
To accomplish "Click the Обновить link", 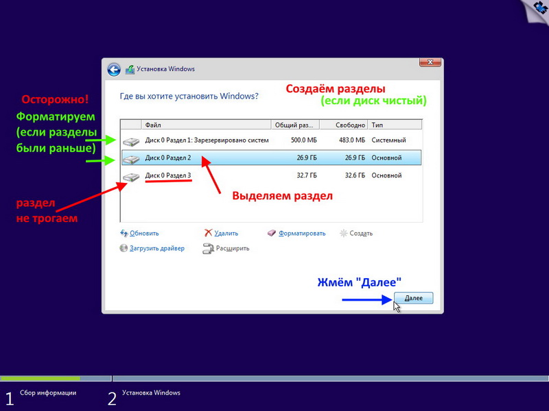I will click(144, 234).
